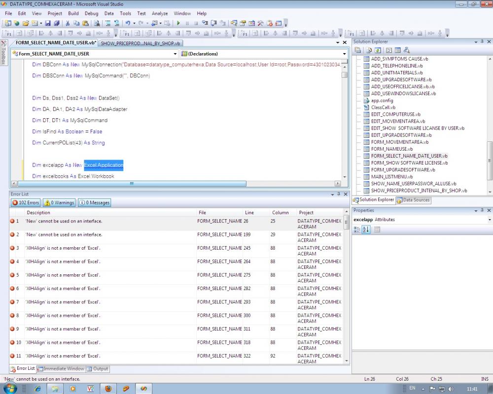Open the excelapp Attributes dropdown in Properties
The image size is (493, 394).
[x=489, y=220]
